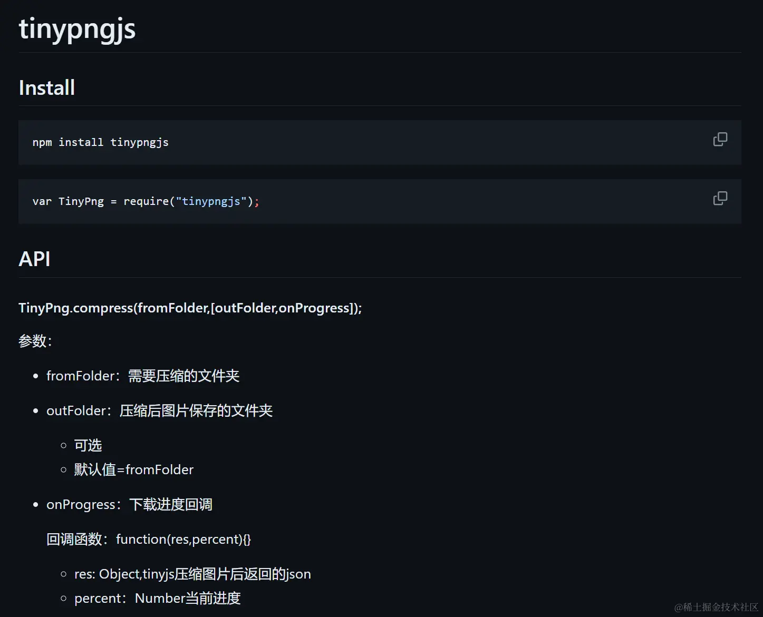Click the Install section heading
763x617 pixels.
[x=47, y=87]
